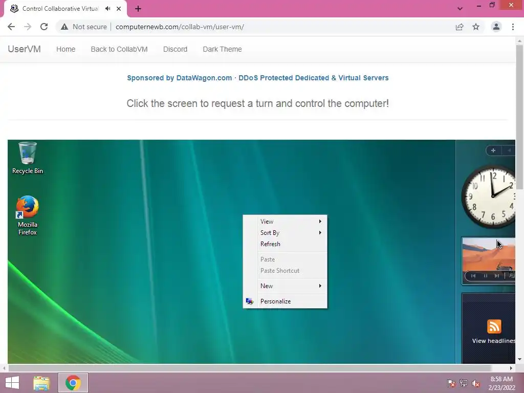Click the slideshow picture gadget thumbnail
Screen dimensions: 524x393
489,255
